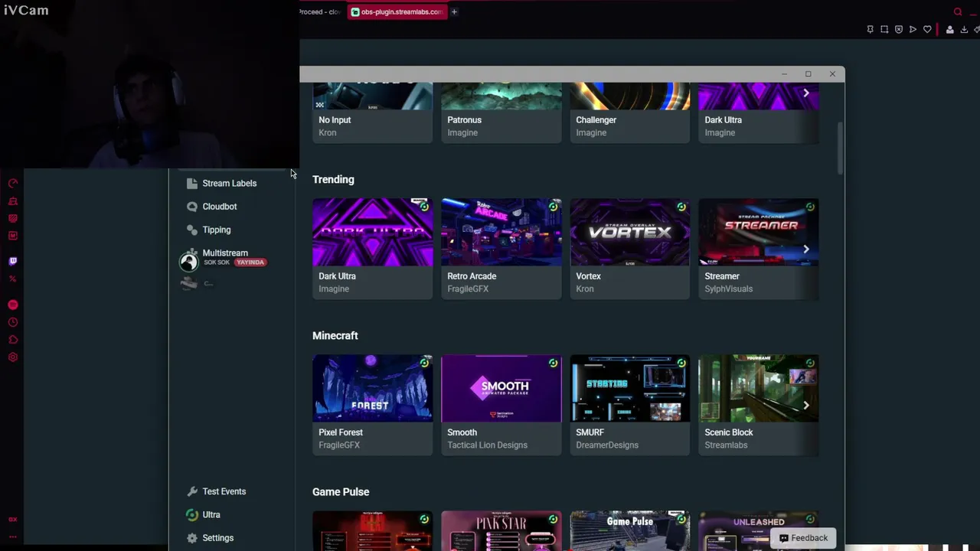
Task: Click the green Ultra ring icon
Action: coord(192,515)
